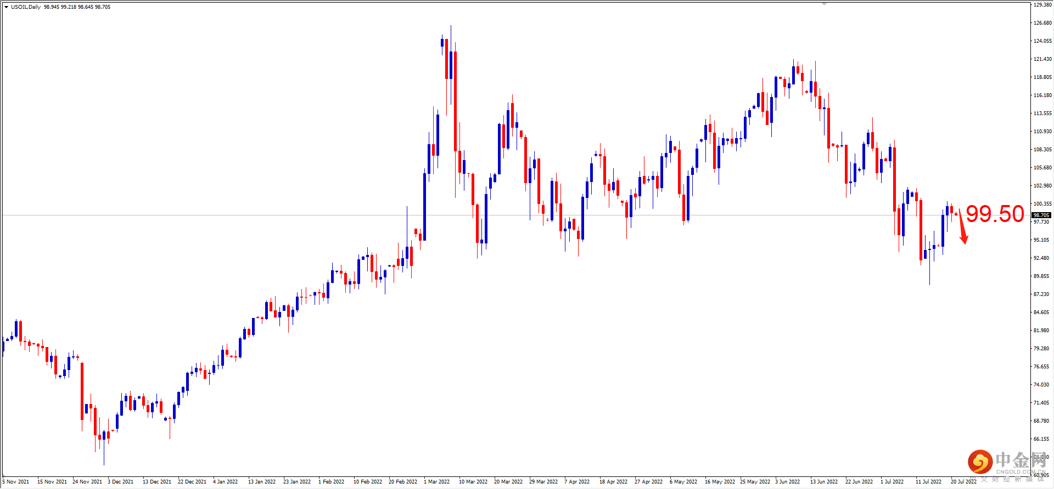Click the USOIL,Daily symbol title

26,7
